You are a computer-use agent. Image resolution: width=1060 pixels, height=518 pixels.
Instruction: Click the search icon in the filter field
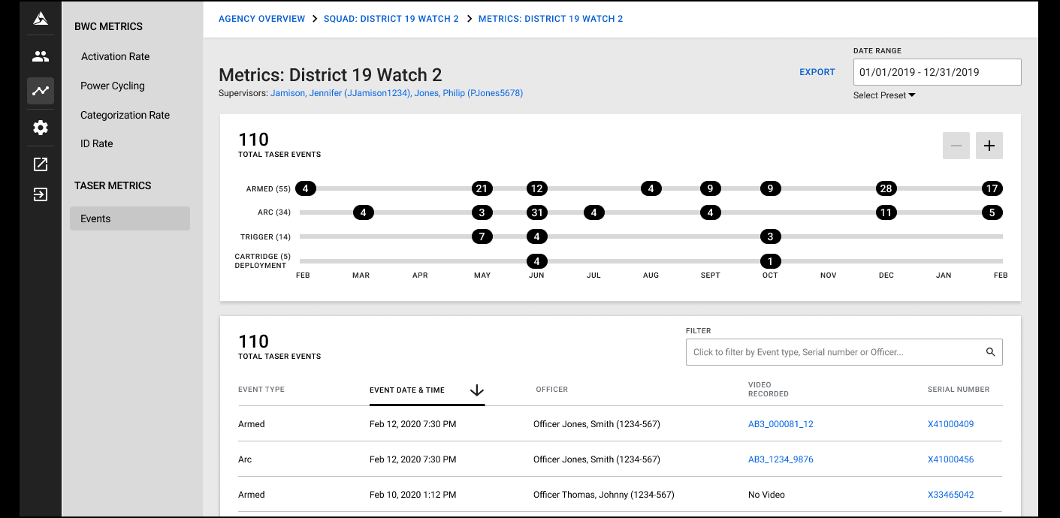point(991,351)
